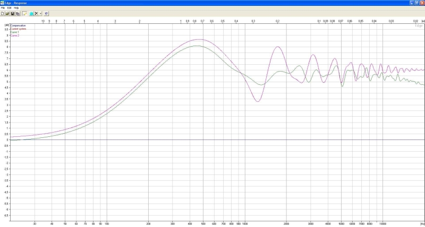Click the help icon in toolbar

pos(46,13)
